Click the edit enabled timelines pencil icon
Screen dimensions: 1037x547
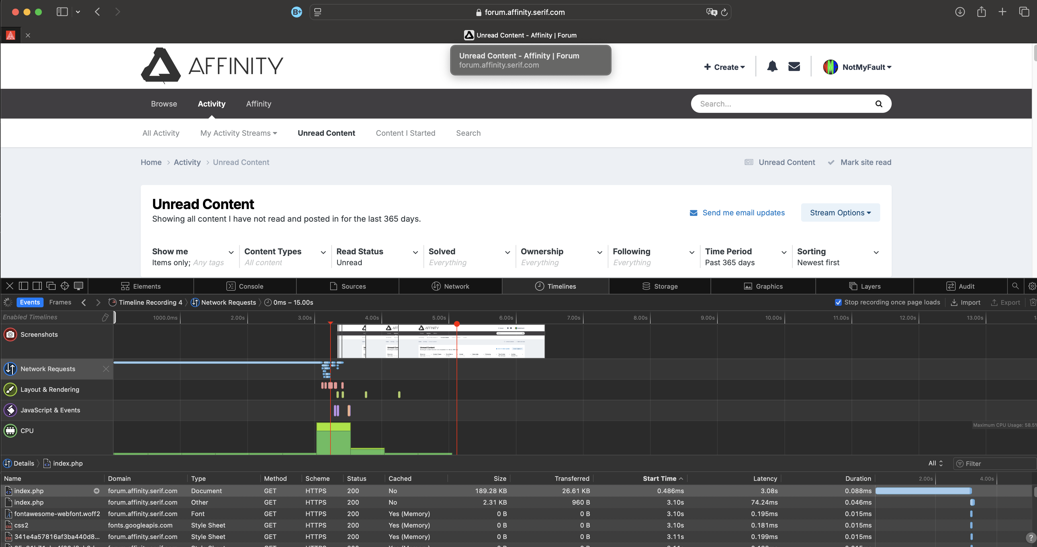click(x=105, y=317)
